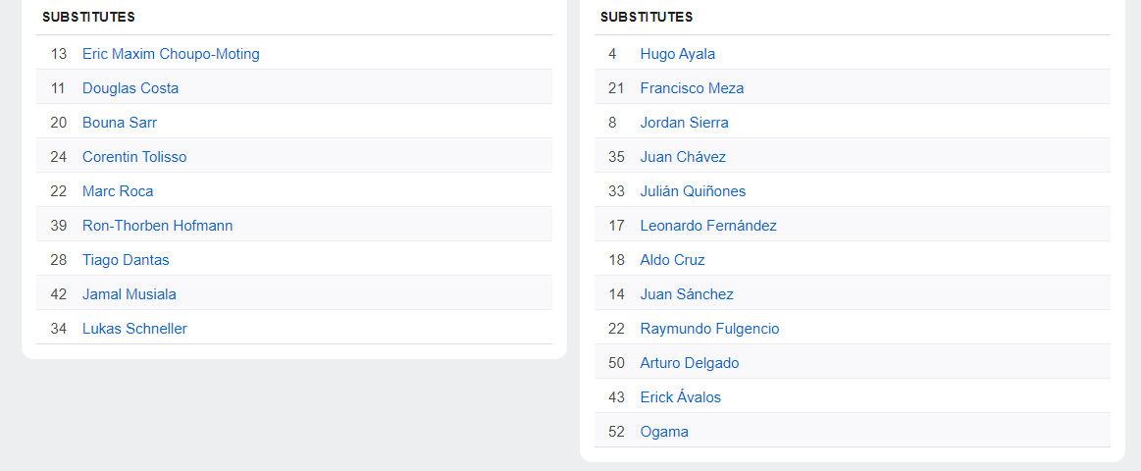Open the Corentin Tolisso profile link

coord(134,157)
